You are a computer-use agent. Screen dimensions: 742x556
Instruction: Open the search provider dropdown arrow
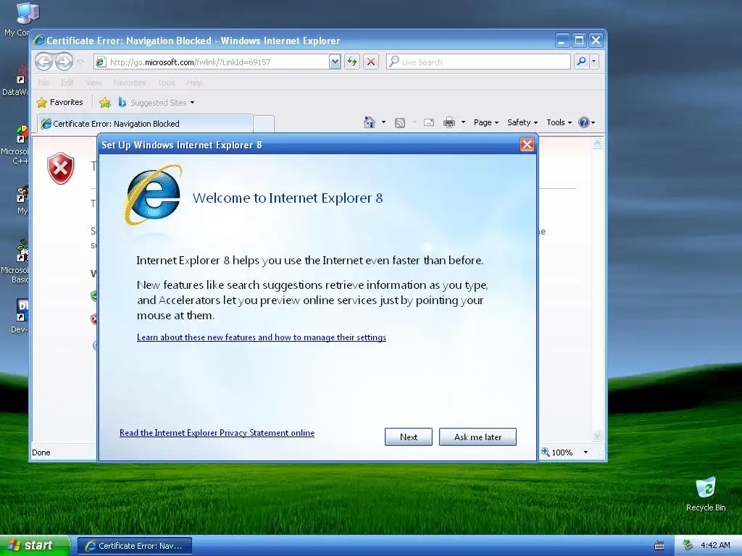tap(594, 62)
